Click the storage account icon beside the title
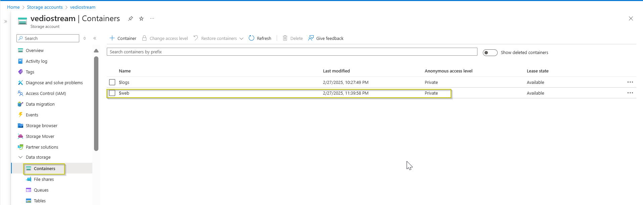The width and height of the screenshot is (643, 205). (x=22, y=21)
